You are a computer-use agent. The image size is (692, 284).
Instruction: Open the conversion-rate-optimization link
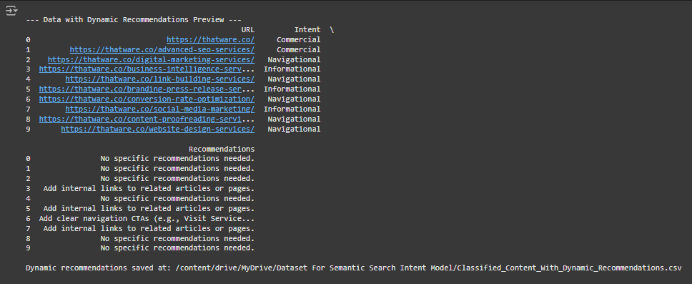[147, 99]
